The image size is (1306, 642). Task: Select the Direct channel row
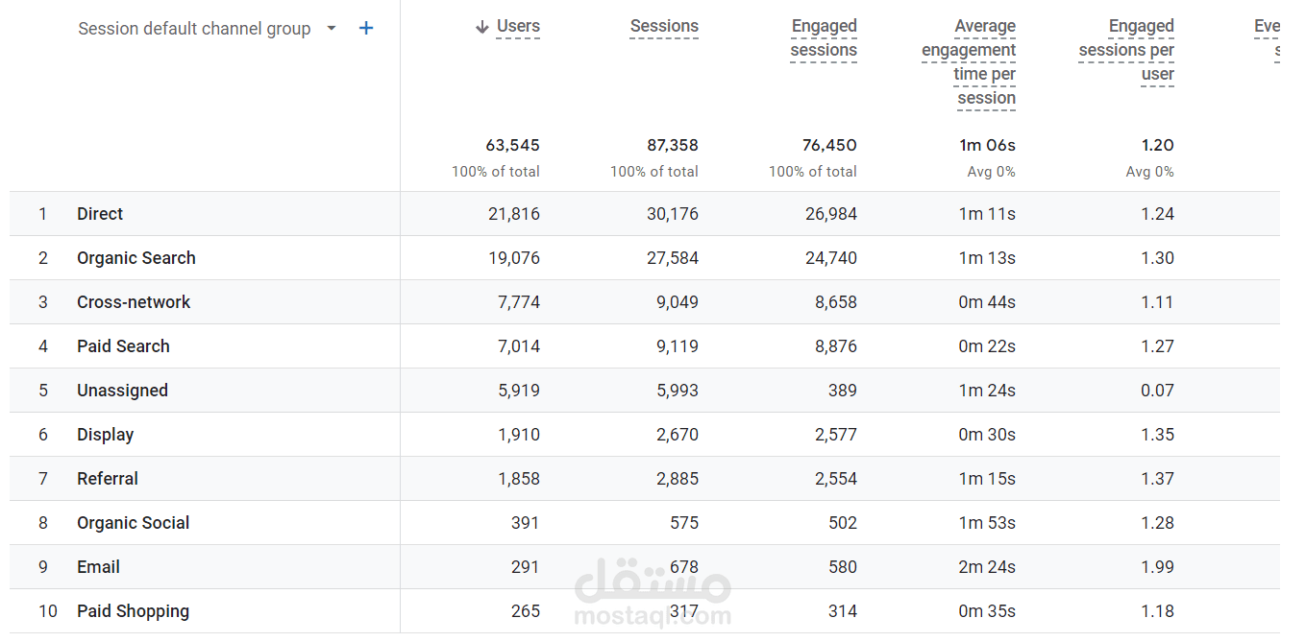point(100,214)
